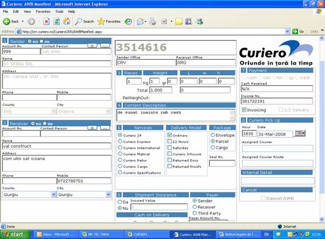Open the Back button history arrow
The image size is (325, 239).
(x=23, y=22)
